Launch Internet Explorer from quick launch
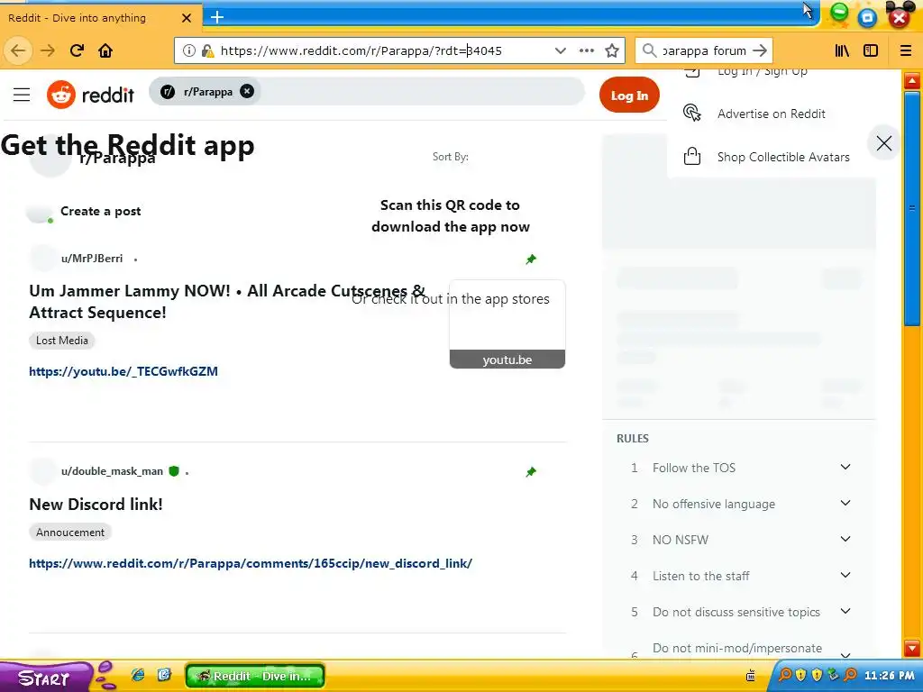This screenshot has width=923, height=692. [138, 675]
